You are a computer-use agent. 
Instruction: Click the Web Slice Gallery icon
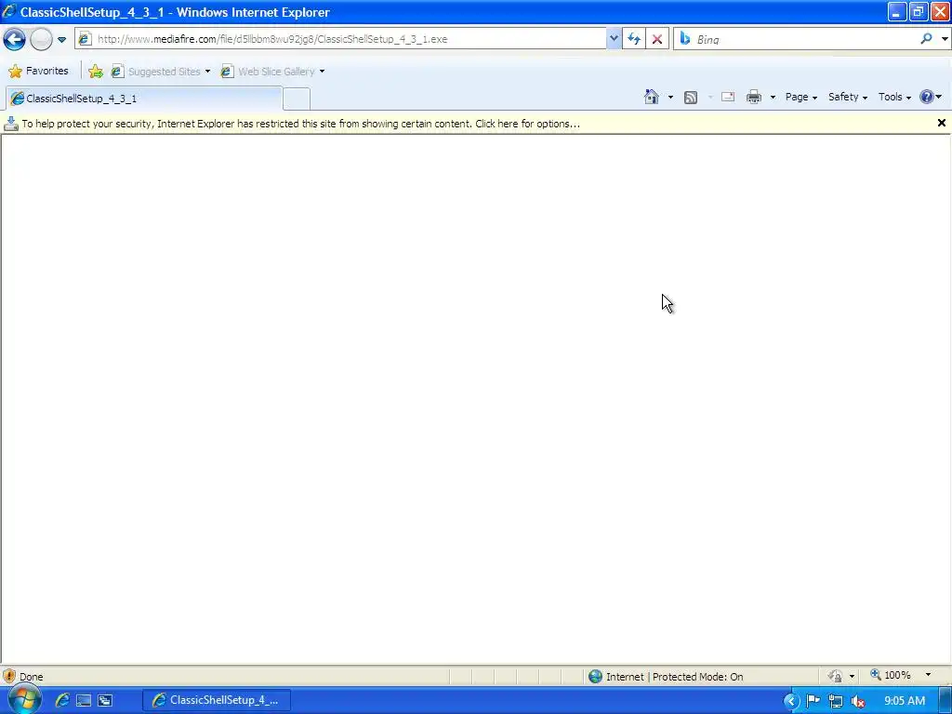tap(227, 72)
